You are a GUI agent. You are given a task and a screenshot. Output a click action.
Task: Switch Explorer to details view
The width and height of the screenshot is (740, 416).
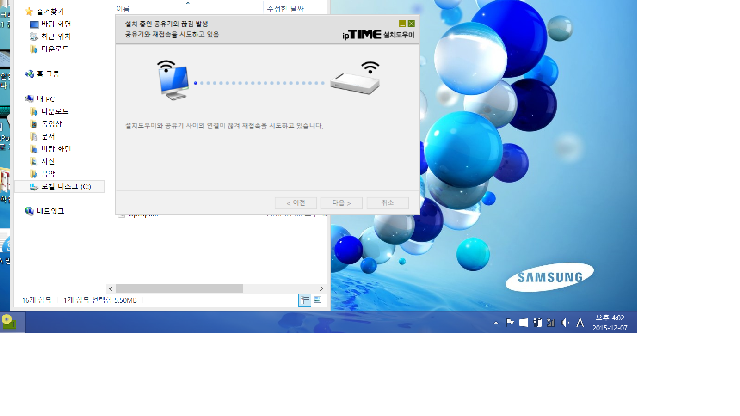point(305,300)
